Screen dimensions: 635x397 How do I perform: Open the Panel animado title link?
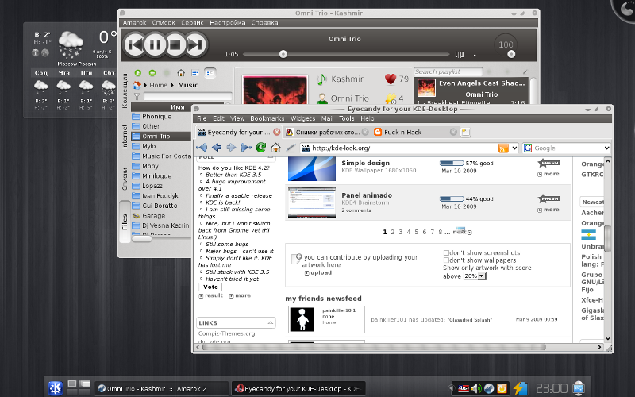coord(367,195)
